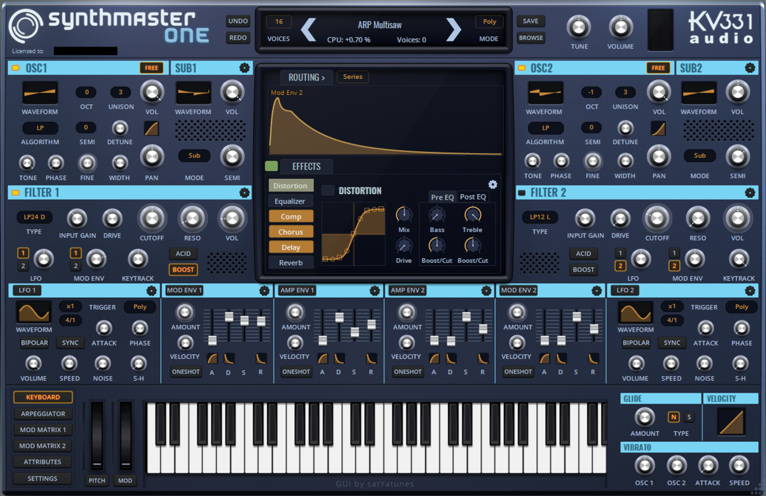Click the MOD ENV 1 attack curve icon
The height and width of the screenshot is (496, 766).
pos(212,358)
